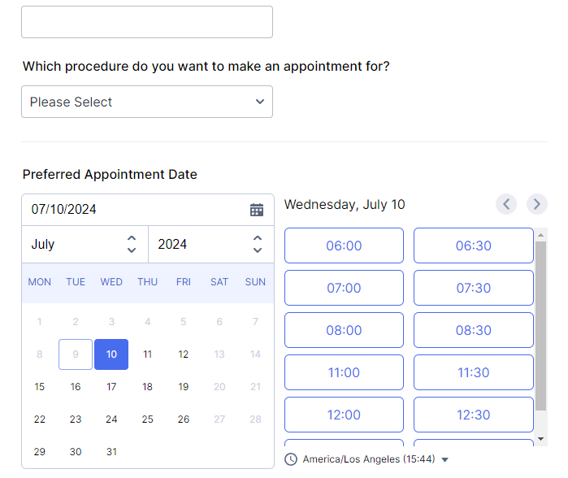
Task: Go to previous day arrow
Action: [506, 204]
